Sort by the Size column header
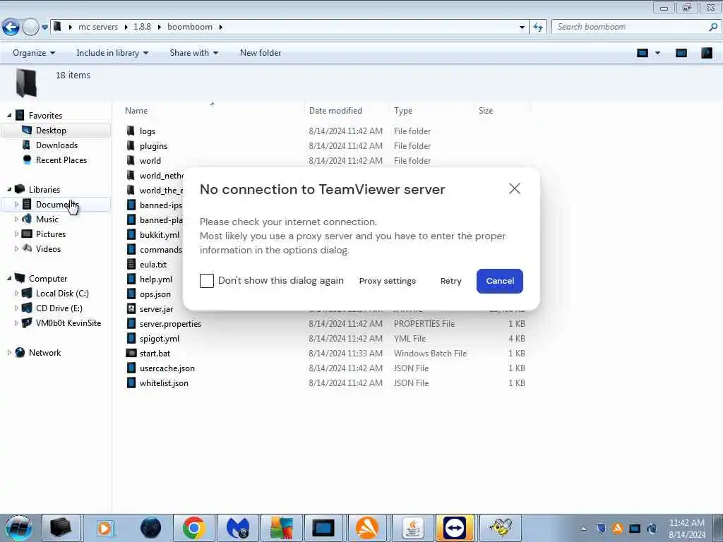 tap(486, 111)
